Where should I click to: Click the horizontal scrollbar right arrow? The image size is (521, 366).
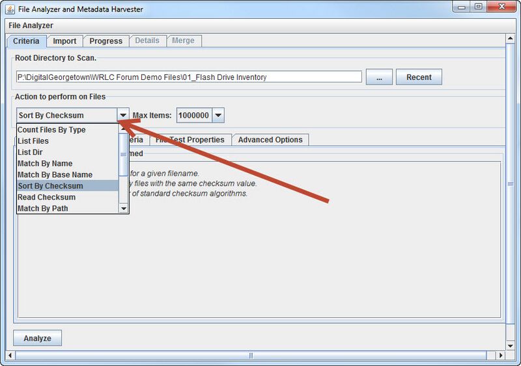(x=501, y=356)
